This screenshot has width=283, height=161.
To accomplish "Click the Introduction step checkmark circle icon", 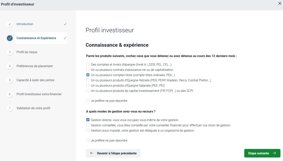I will (x=10, y=24).
